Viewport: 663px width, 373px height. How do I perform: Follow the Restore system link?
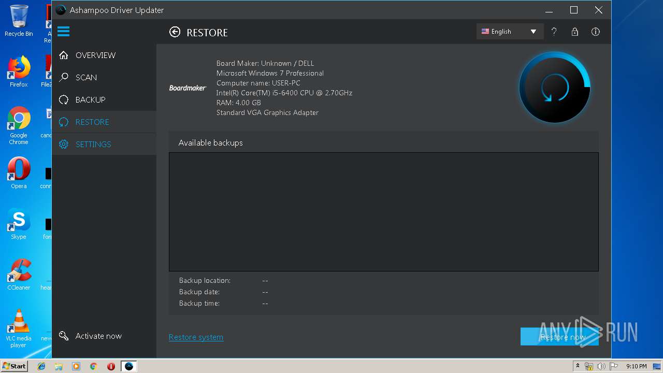[196, 337]
